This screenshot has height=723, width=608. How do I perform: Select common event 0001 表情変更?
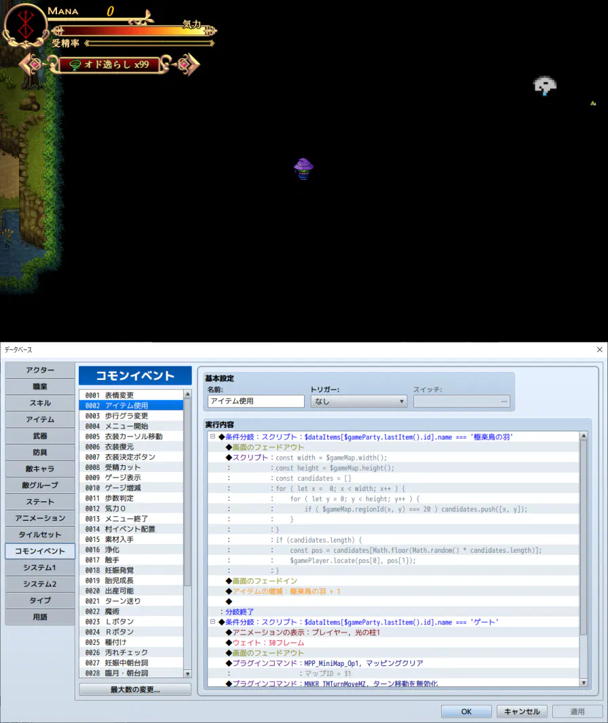pyautogui.click(x=131, y=395)
